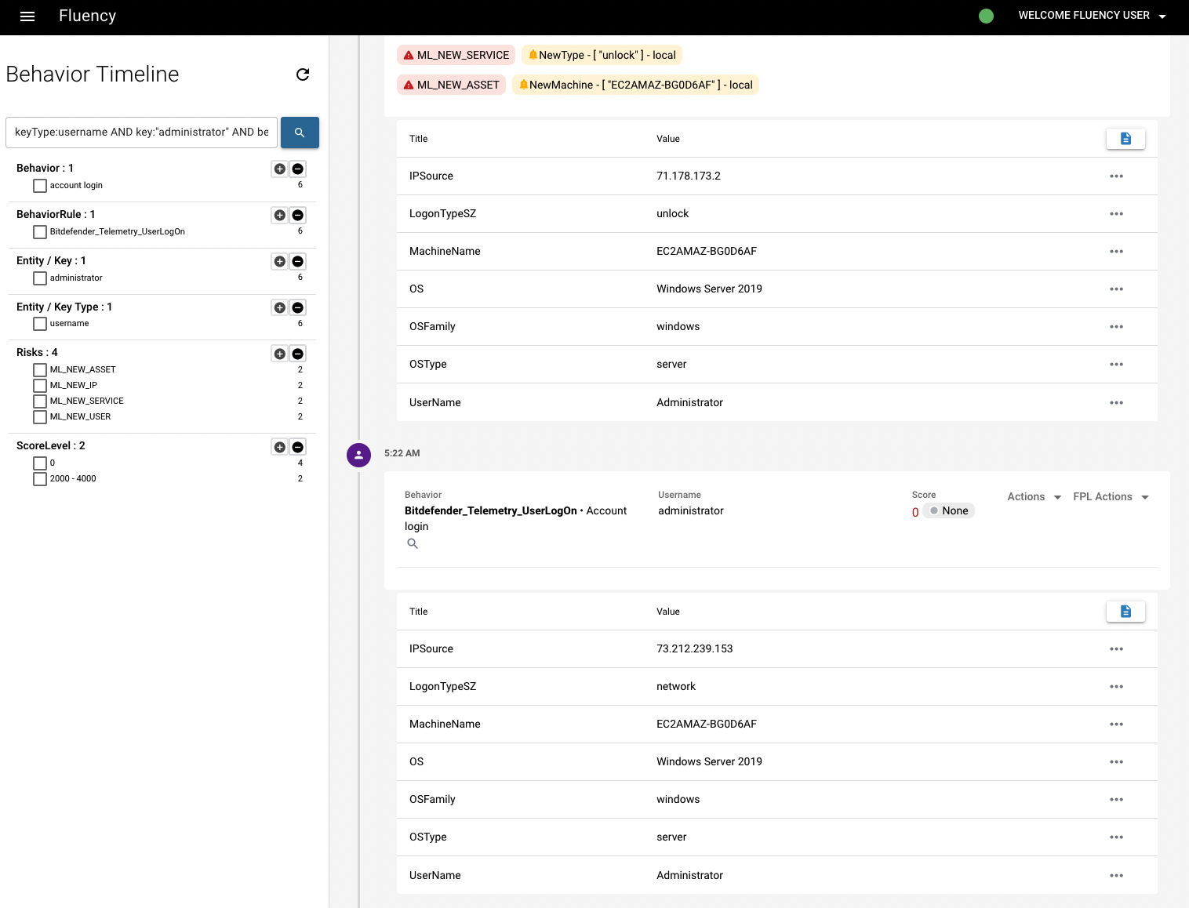Open options for IPSource 71.178.173.2 row
Viewport: 1189px width, 908px height.
point(1117,176)
